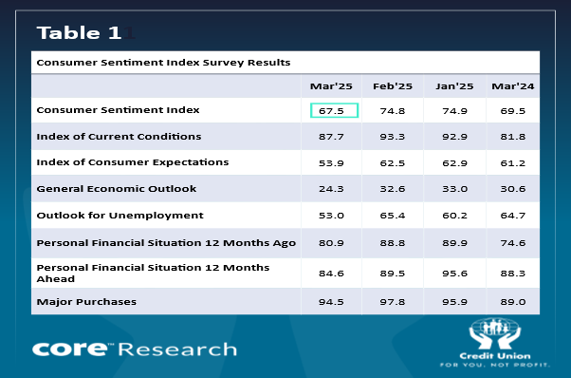Click the core Research logo
The image size is (571, 378).
[x=135, y=349]
